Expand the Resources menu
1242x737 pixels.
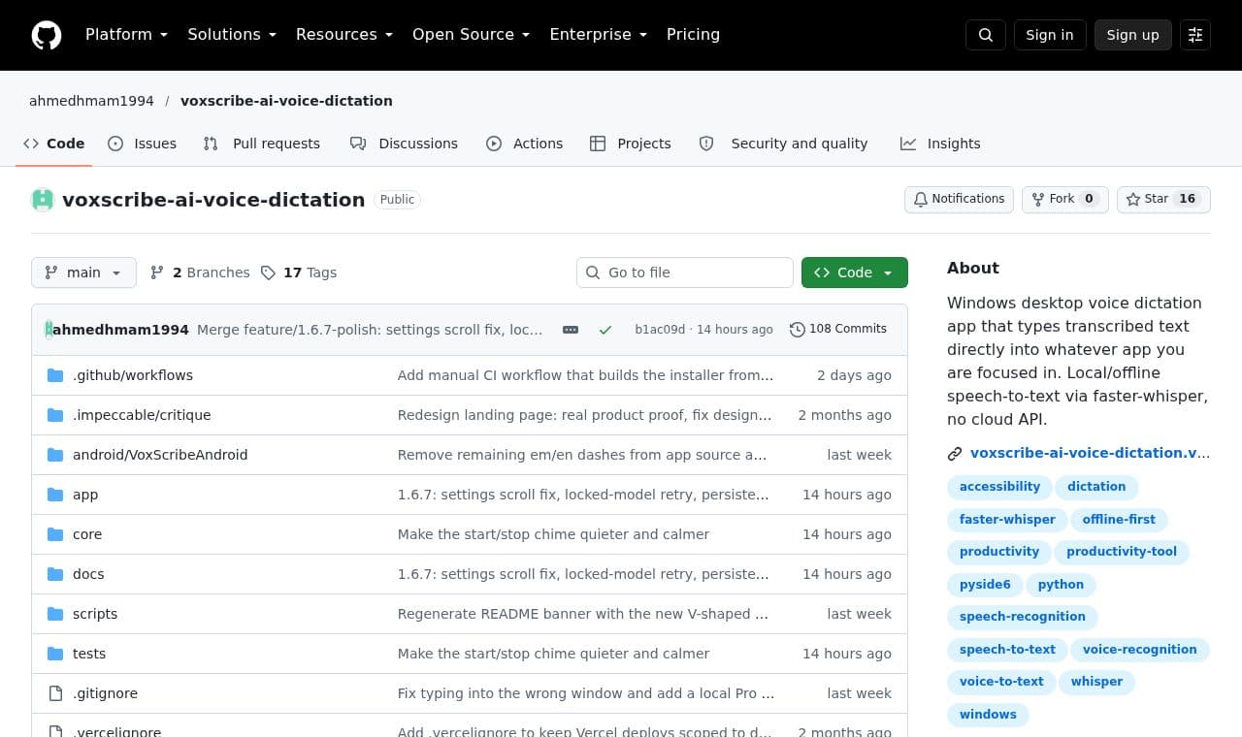click(x=344, y=35)
